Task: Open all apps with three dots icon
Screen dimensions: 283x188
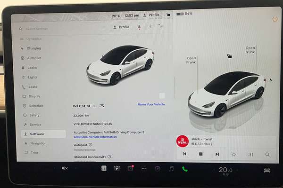Action: coord(144,169)
